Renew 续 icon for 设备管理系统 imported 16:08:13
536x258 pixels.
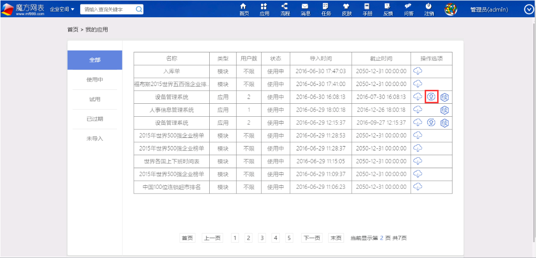click(444, 97)
